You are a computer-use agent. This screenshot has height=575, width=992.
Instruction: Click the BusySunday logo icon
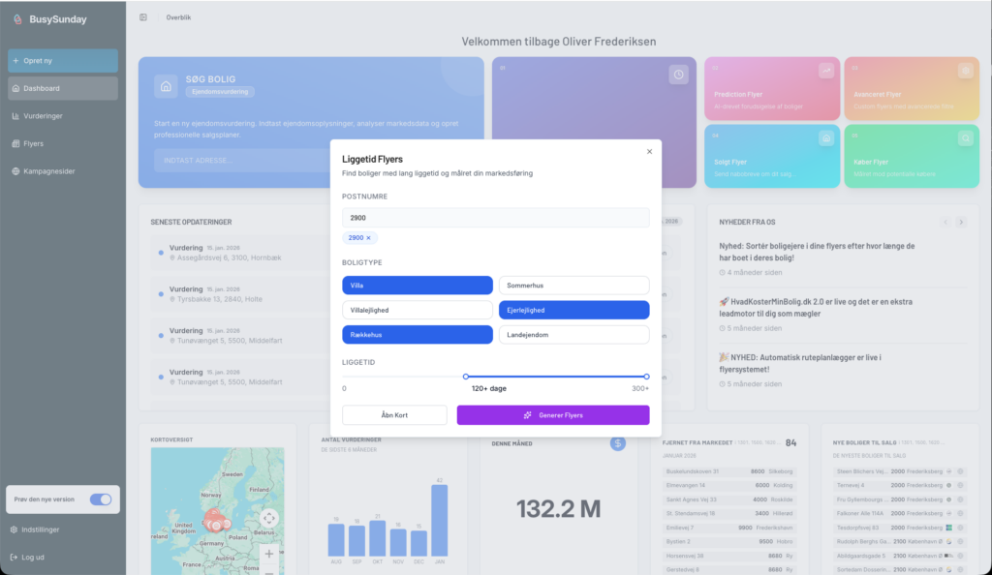(x=16, y=17)
